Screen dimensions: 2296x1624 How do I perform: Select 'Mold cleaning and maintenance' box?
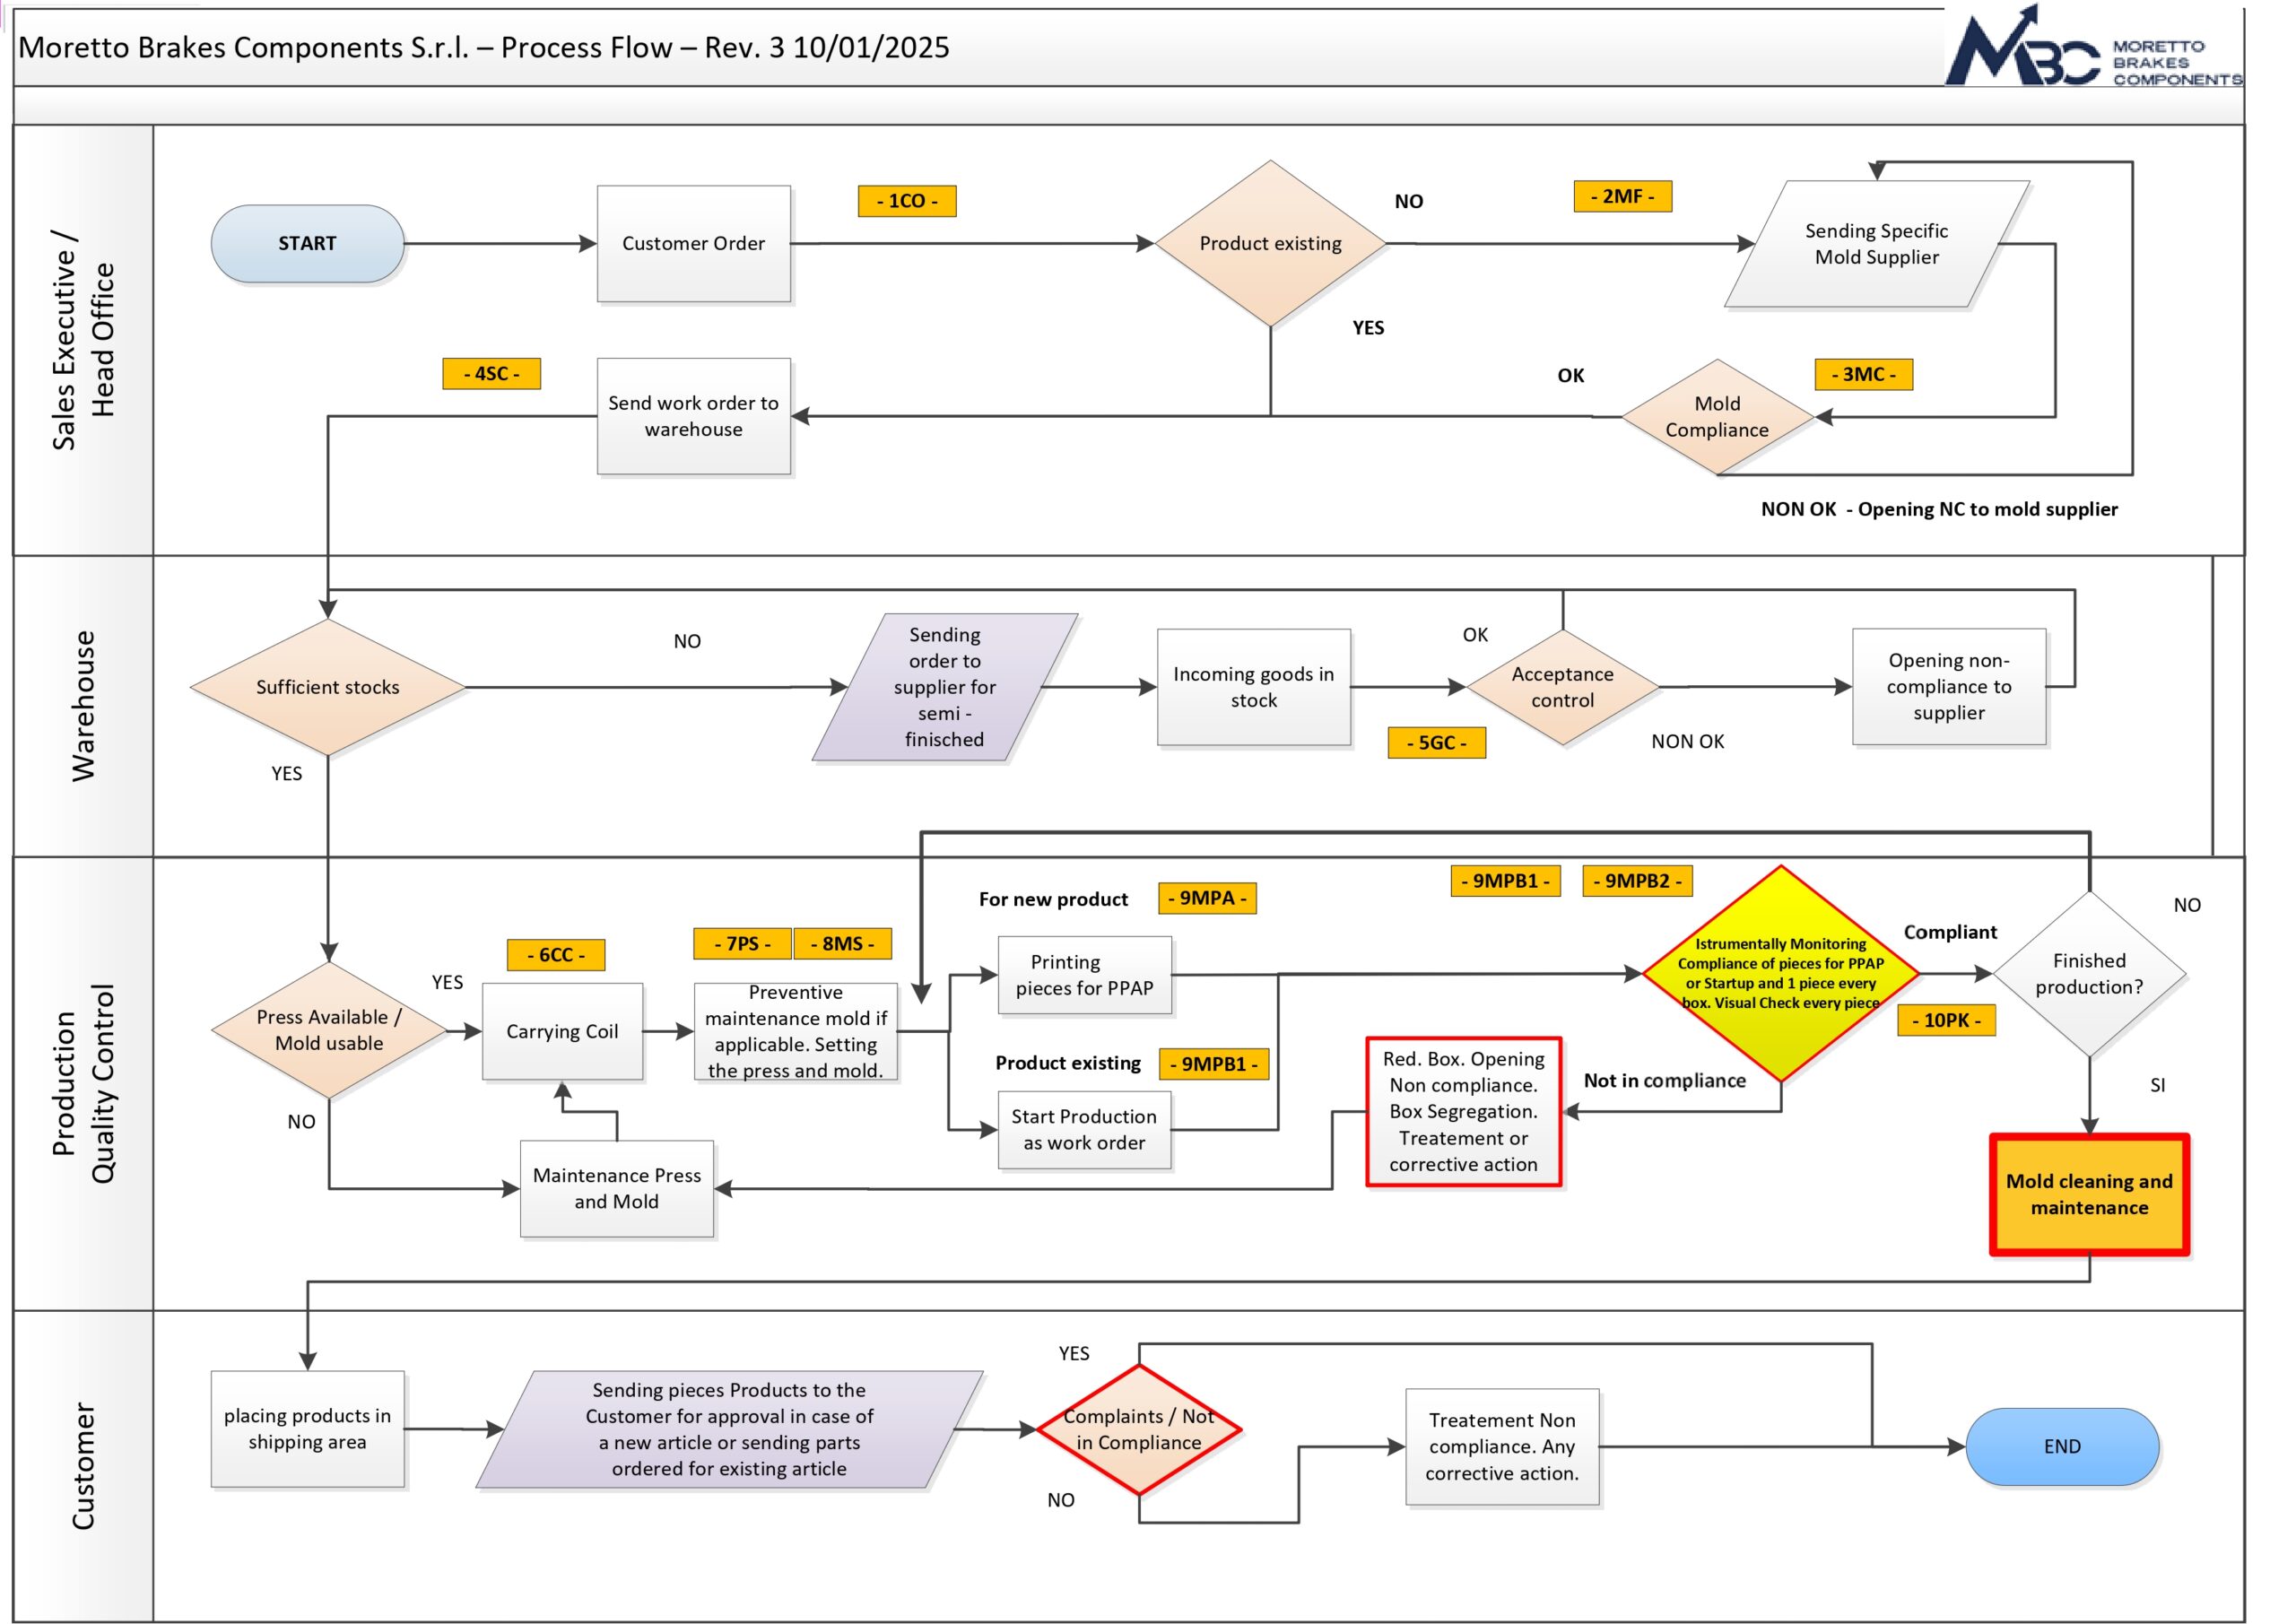tap(2089, 1194)
